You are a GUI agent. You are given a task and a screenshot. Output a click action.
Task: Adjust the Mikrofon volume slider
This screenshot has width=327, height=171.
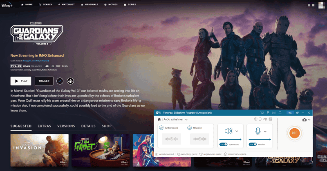pyautogui.click(x=260, y=139)
